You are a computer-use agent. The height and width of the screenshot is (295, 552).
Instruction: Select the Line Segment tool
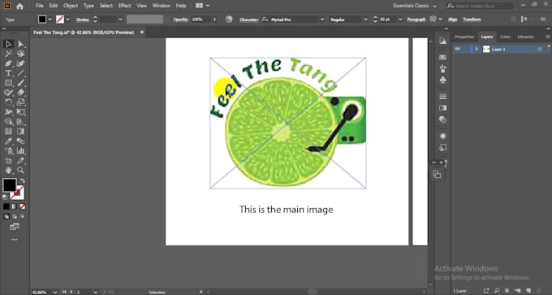(x=21, y=73)
